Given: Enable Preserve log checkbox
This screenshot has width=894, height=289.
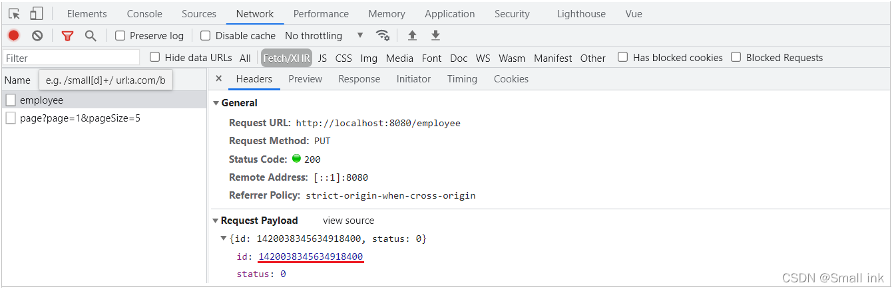Looking at the screenshot, I should tap(120, 35).
